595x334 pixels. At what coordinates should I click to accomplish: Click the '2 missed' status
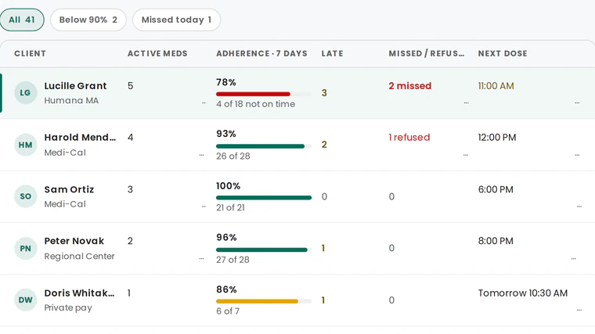pos(410,86)
